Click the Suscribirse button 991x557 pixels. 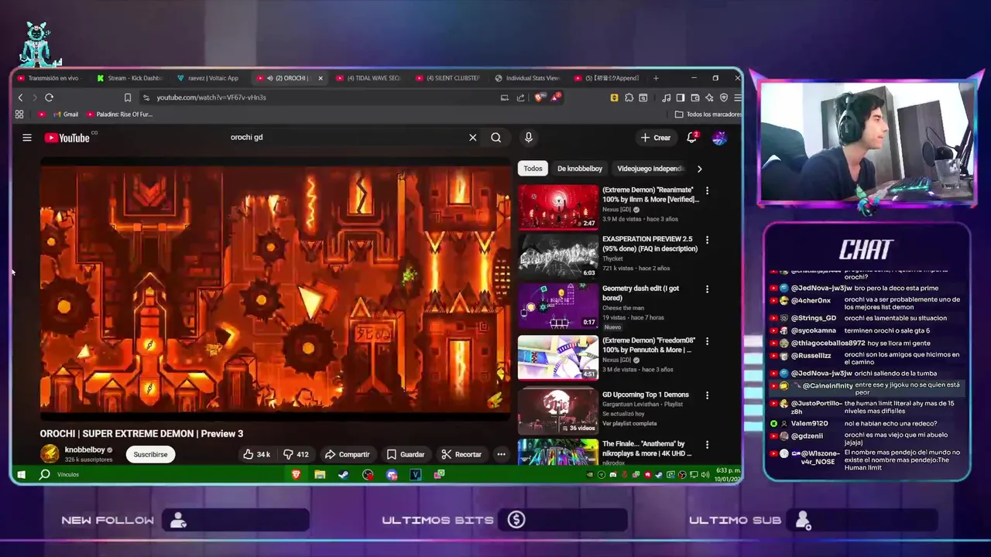(x=150, y=454)
